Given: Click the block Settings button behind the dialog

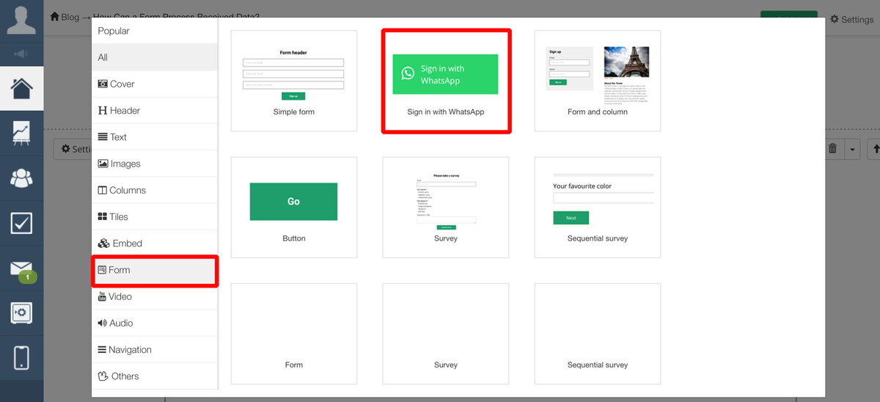Looking at the screenshot, I should point(73,149).
